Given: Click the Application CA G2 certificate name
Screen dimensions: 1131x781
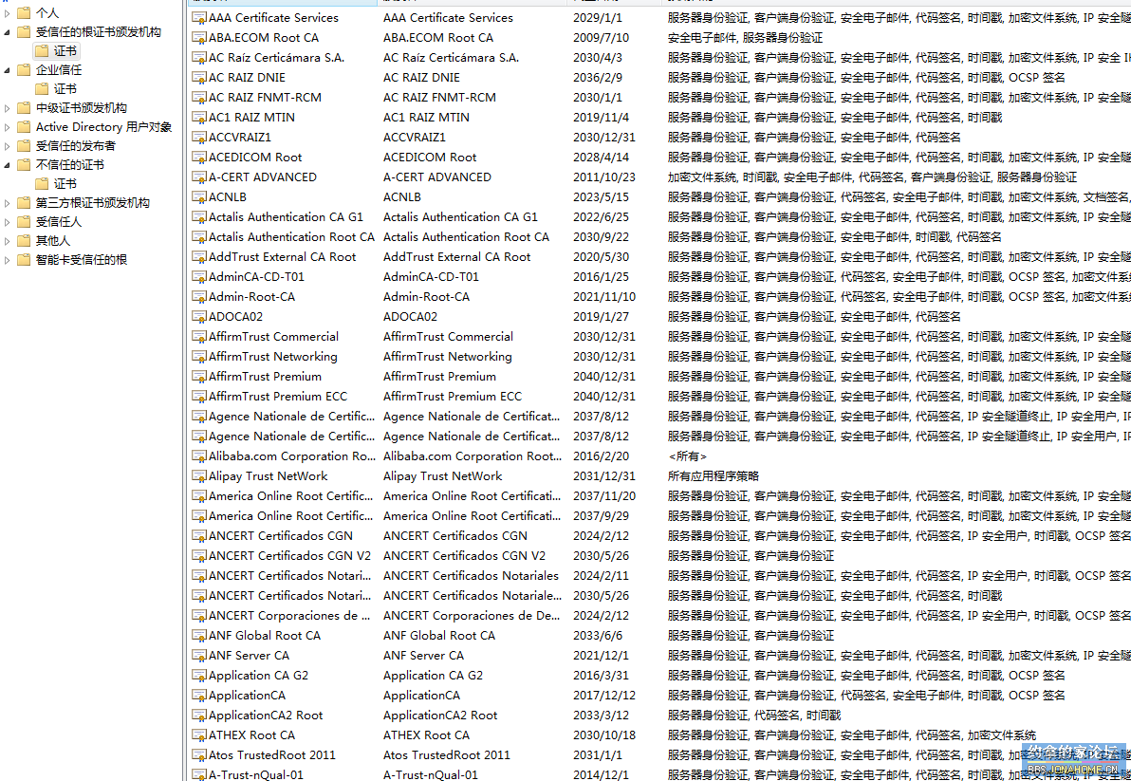Looking at the screenshot, I should click(258, 676).
